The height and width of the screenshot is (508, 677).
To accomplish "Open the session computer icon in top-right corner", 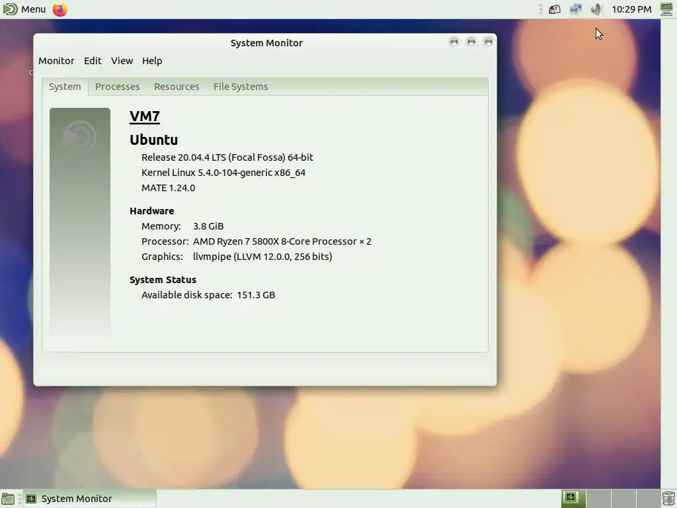I will 667,9.
